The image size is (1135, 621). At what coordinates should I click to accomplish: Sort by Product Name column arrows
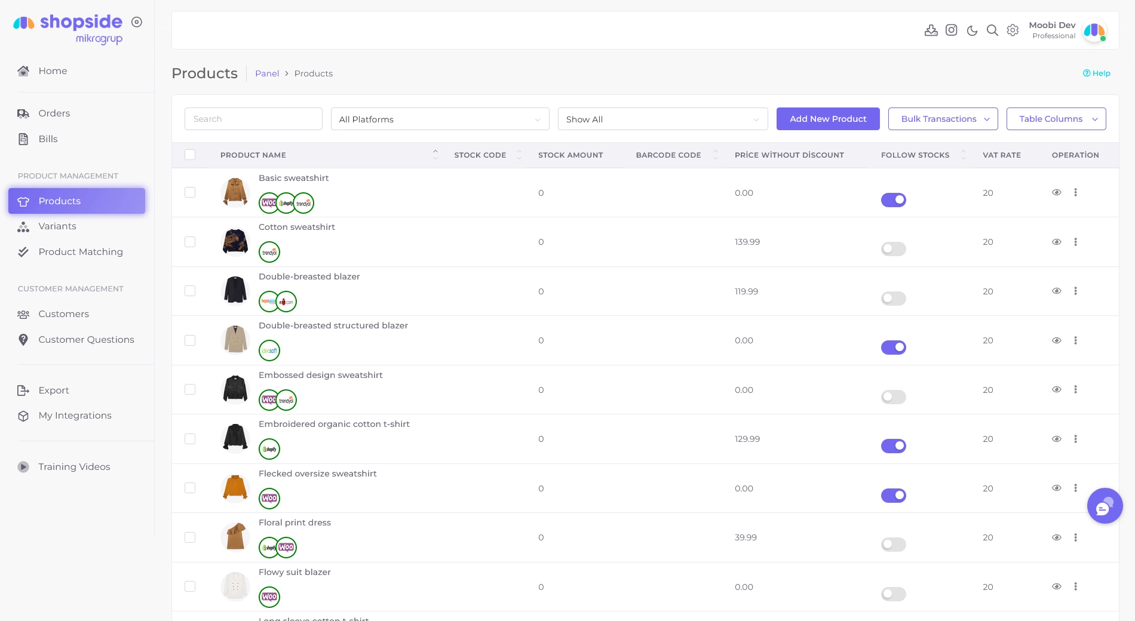pyautogui.click(x=435, y=155)
